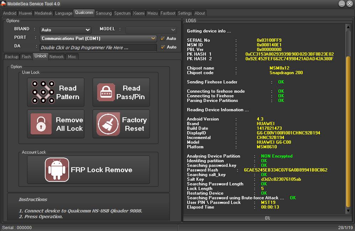Click the serial value 0x03100FF9
The height and width of the screenshot is (231, 355).
(269, 40)
